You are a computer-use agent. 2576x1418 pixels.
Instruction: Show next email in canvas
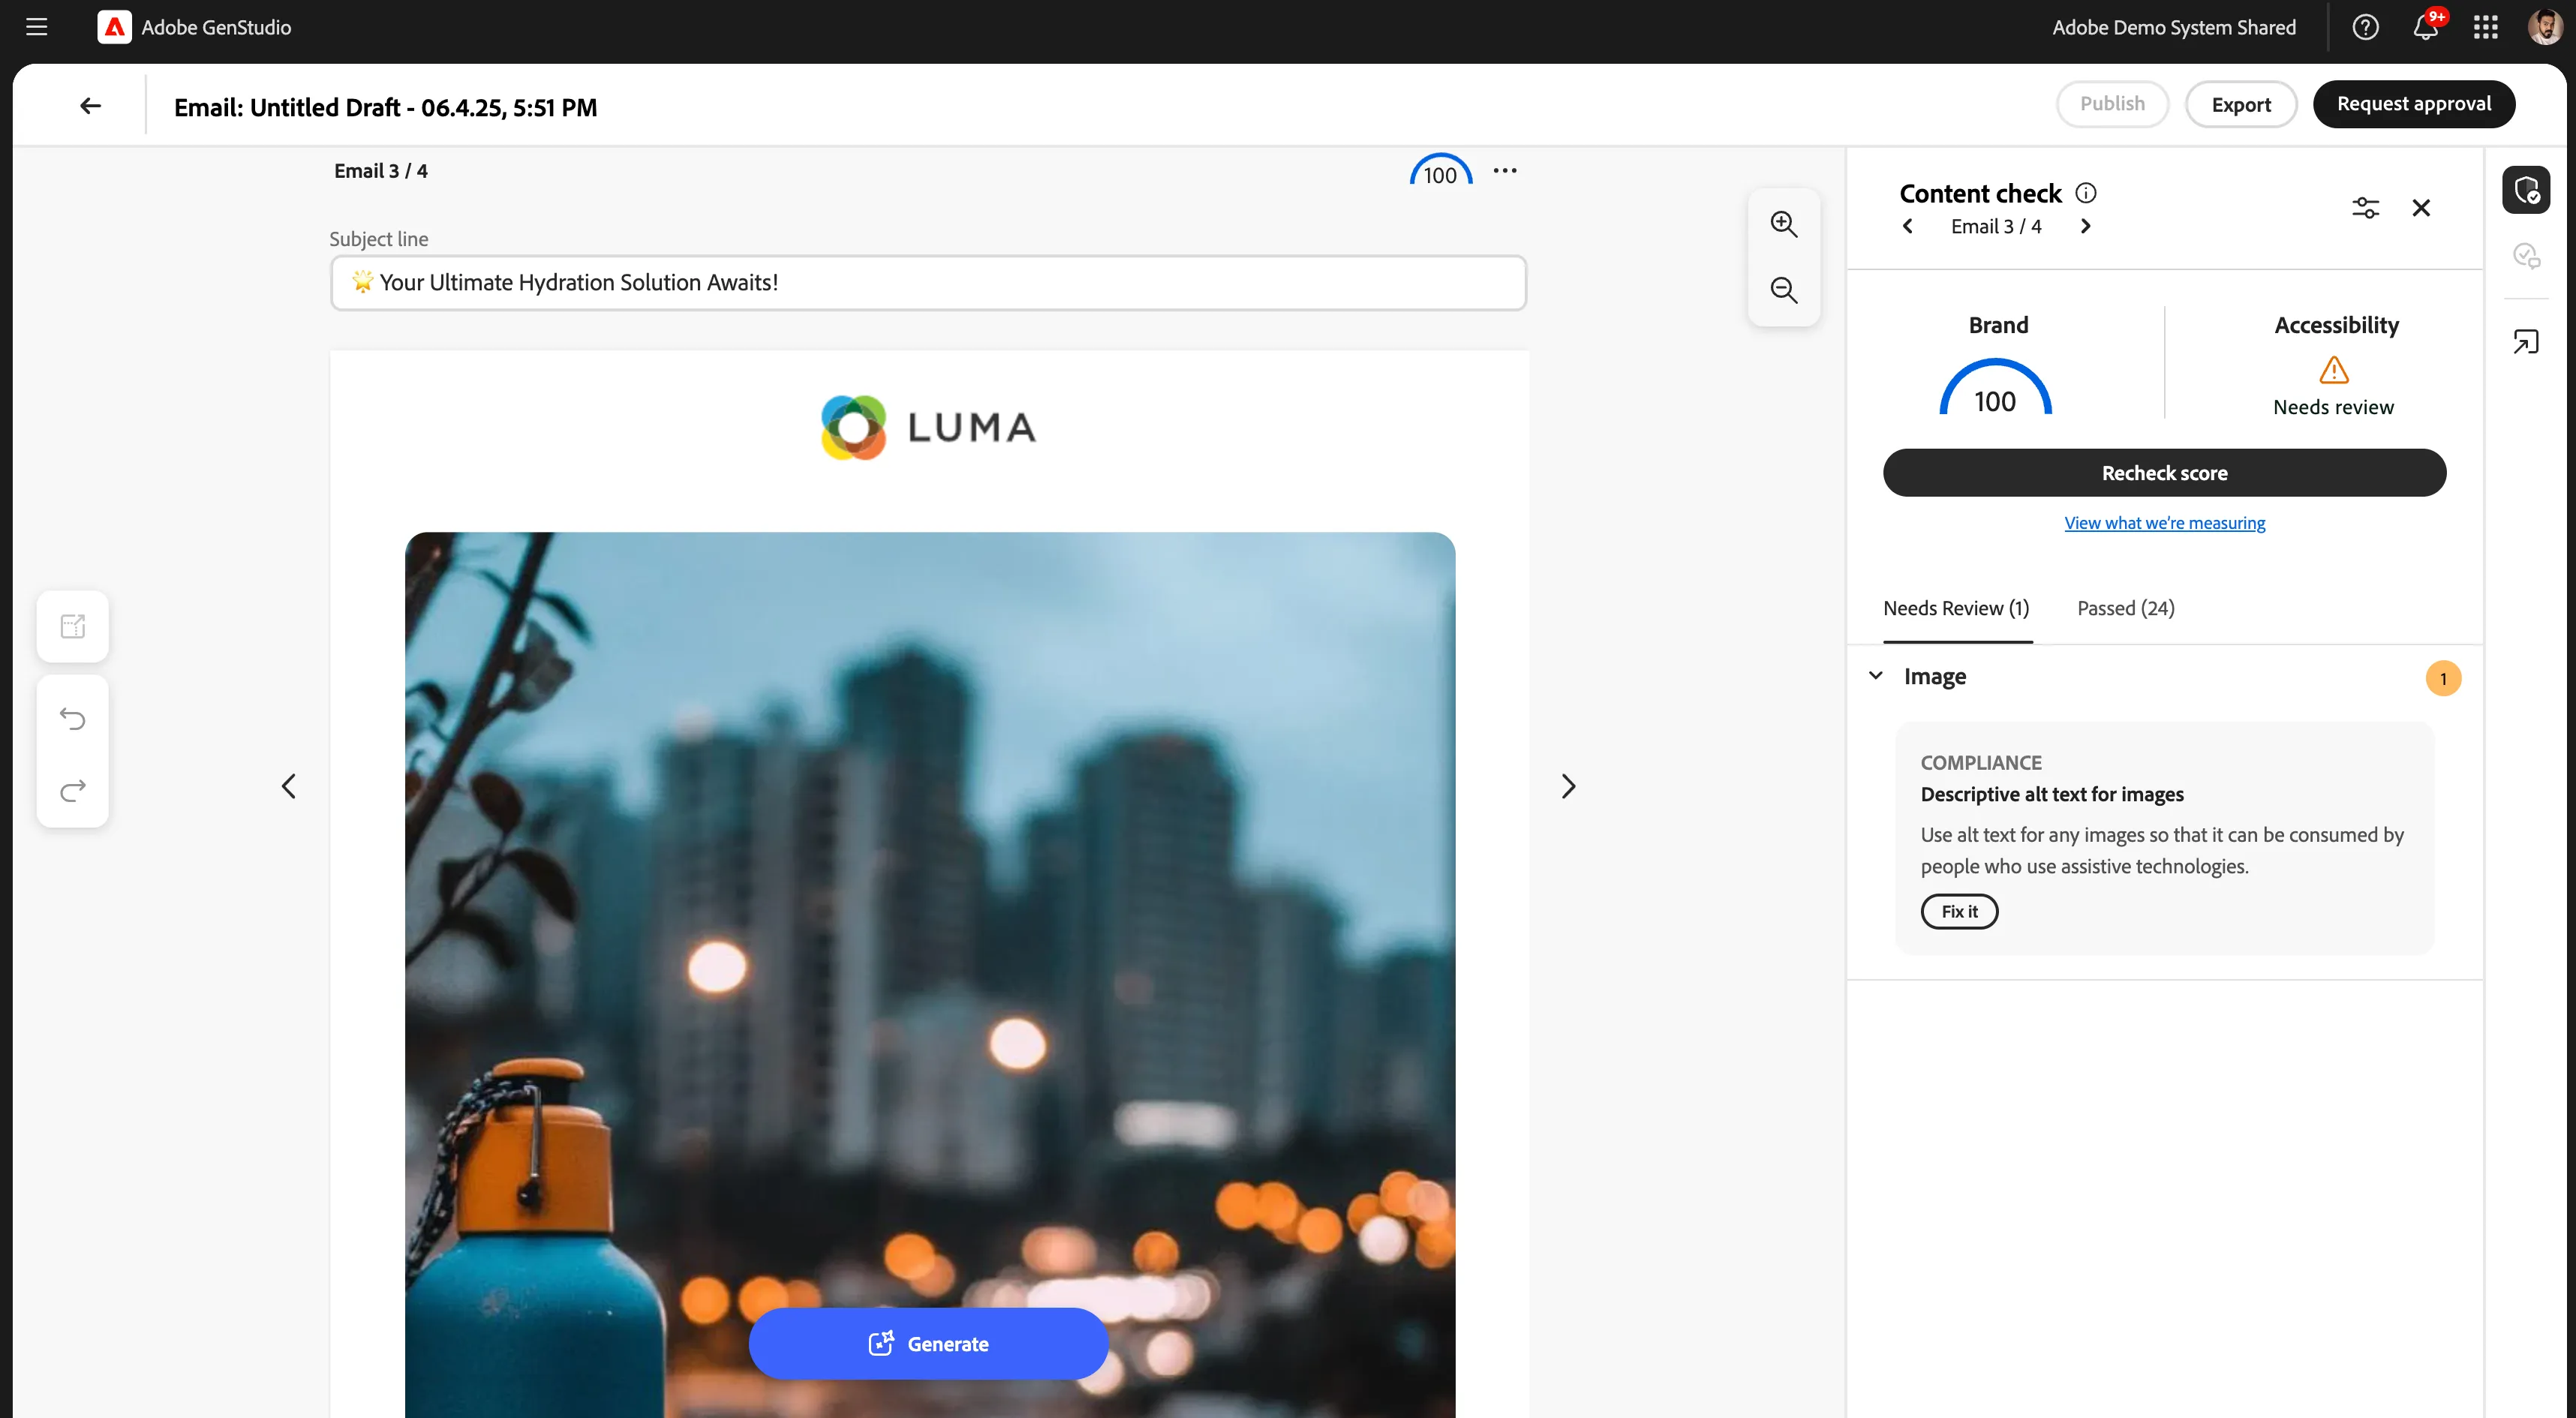[1568, 786]
